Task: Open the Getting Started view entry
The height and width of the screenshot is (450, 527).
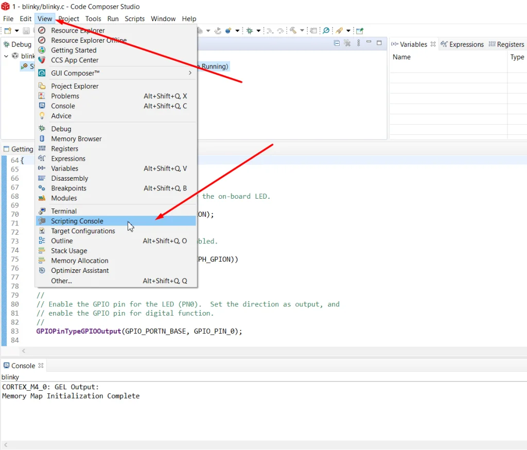Action: coord(116,50)
